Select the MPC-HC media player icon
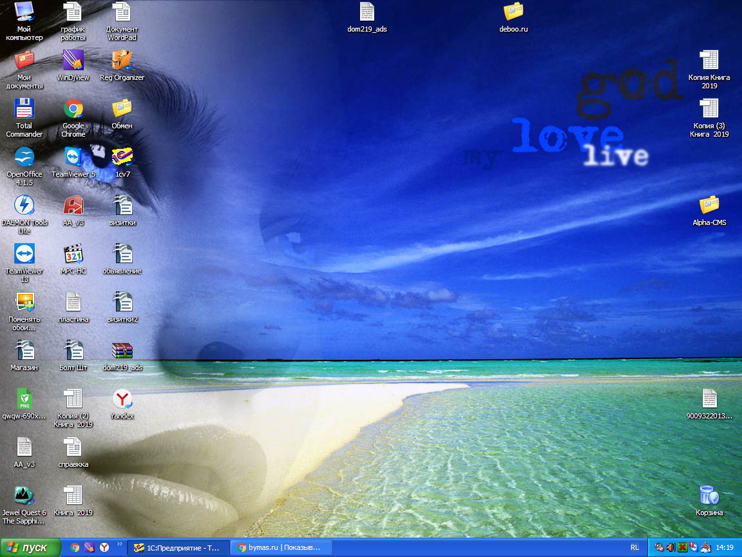The width and height of the screenshot is (742, 557). click(73, 254)
